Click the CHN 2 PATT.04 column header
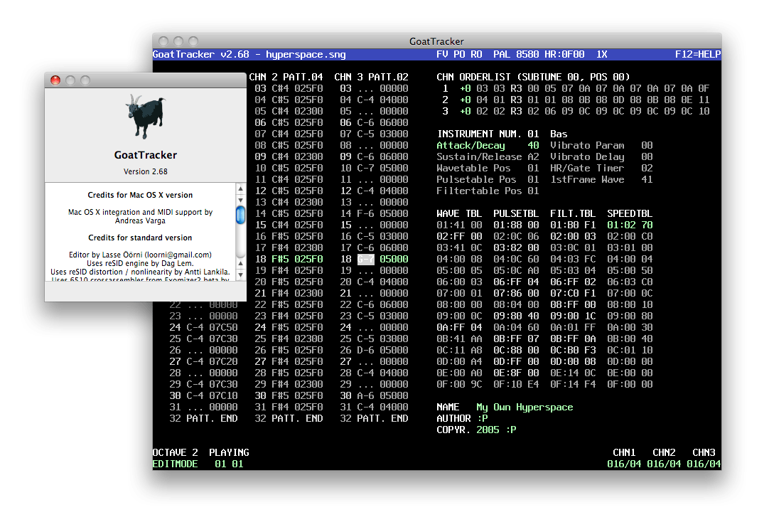This screenshot has height=527, width=769. pyautogui.click(x=286, y=77)
